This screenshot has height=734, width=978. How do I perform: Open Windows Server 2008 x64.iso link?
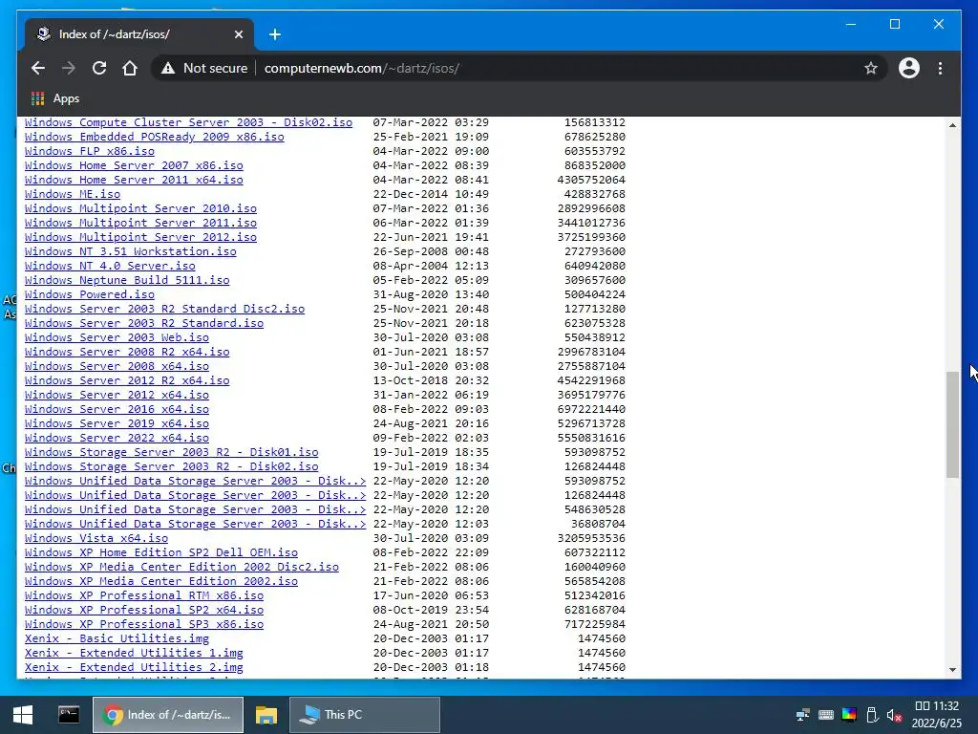pos(117,366)
